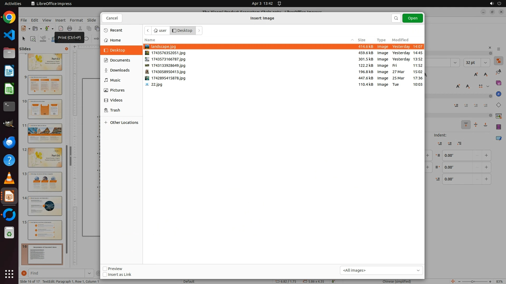Open the Trash folder in the places sidebar
506x284 pixels.
tap(115, 110)
